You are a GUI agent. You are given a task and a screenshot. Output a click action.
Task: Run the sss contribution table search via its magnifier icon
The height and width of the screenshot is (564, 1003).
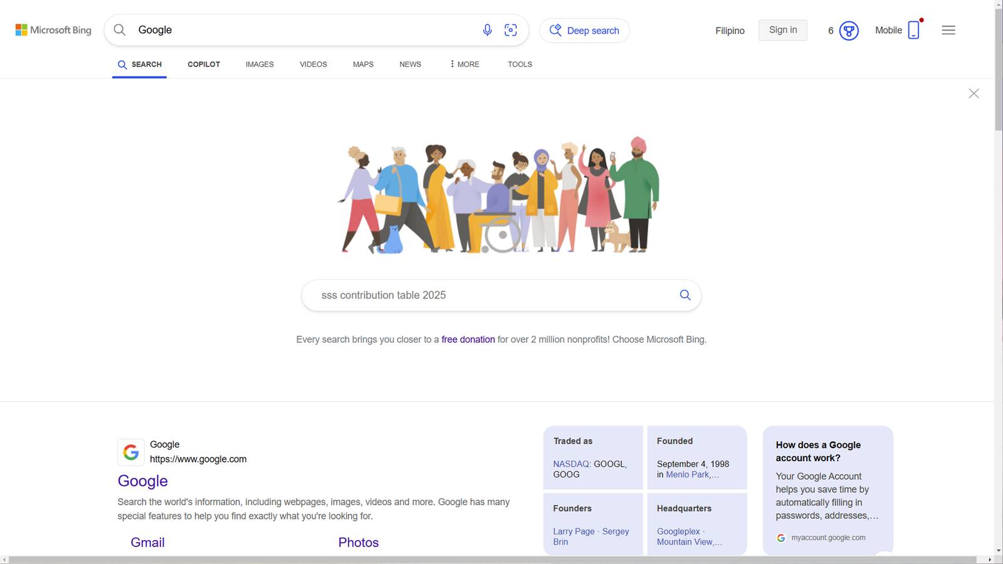[685, 295]
